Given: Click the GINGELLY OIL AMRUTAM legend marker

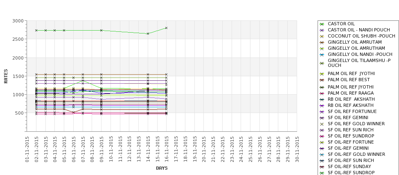Looking at the screenshot, I should [322, 42].
